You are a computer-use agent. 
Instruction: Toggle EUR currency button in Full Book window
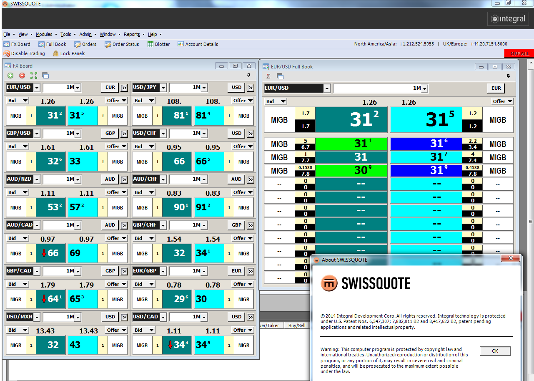[x=496, y=88]
